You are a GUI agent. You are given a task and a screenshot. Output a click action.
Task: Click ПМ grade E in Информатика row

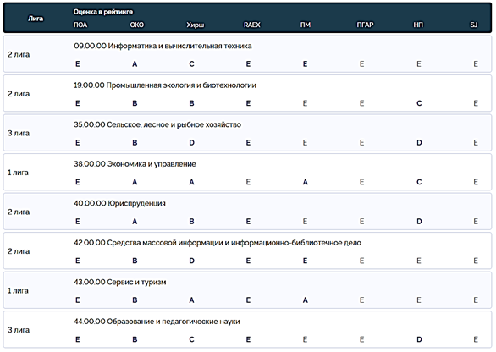pyautogui.click(x=305, y=64)
